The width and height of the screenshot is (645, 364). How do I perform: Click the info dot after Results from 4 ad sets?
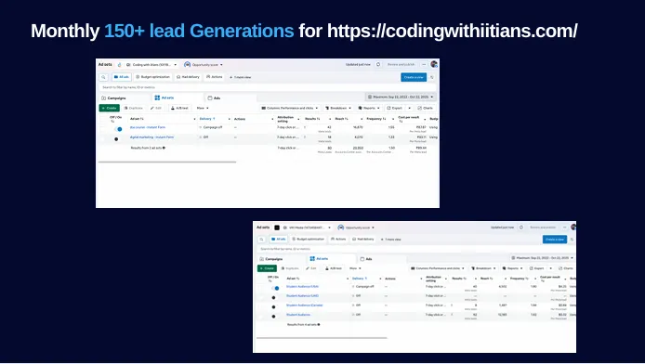[x=319, y=325]
